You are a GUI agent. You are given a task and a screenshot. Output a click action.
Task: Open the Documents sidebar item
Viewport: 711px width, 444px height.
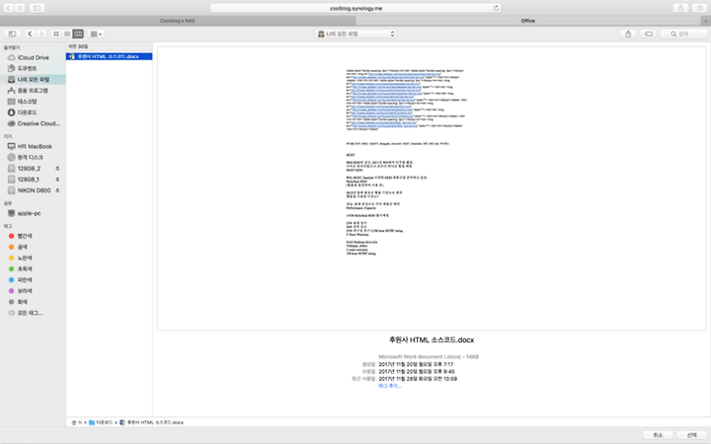coord(33,68)
